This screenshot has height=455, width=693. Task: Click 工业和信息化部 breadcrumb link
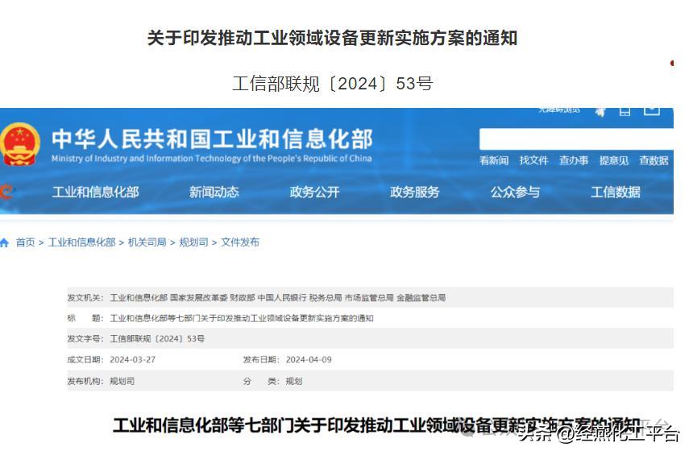(x=81, y=242)
